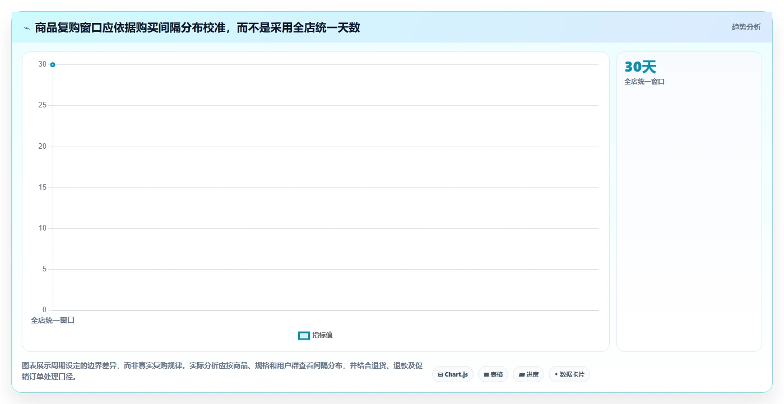Image resolution: width=784 pixels, height=404 pixels.
Task: Click the 数据卡片 tag
Action: click(x=569, y=374)
